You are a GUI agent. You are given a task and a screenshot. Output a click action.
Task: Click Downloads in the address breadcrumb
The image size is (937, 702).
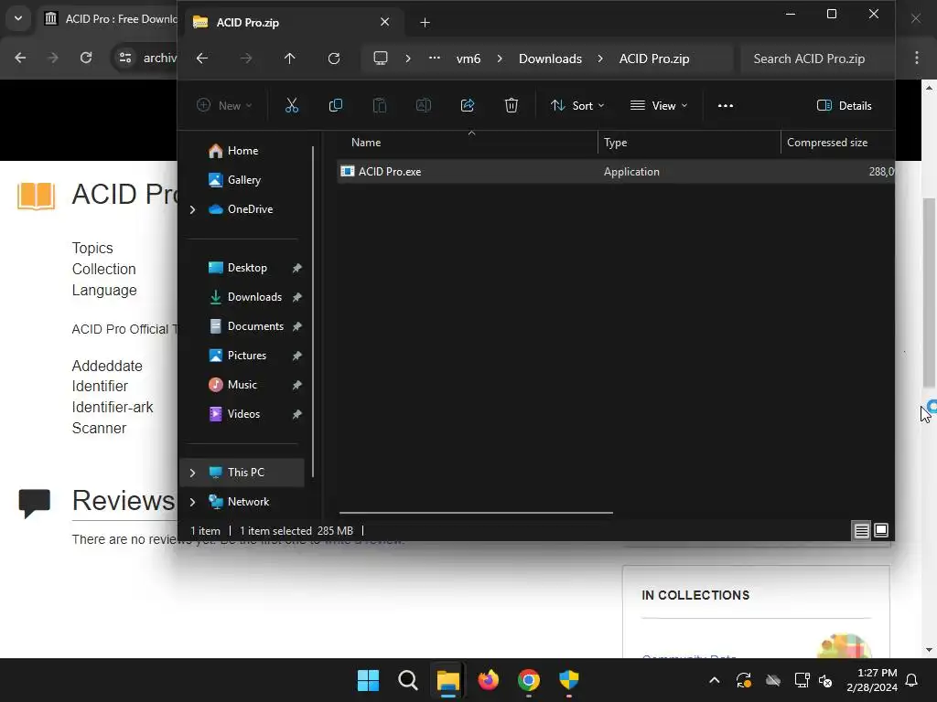tap(550, 58)
